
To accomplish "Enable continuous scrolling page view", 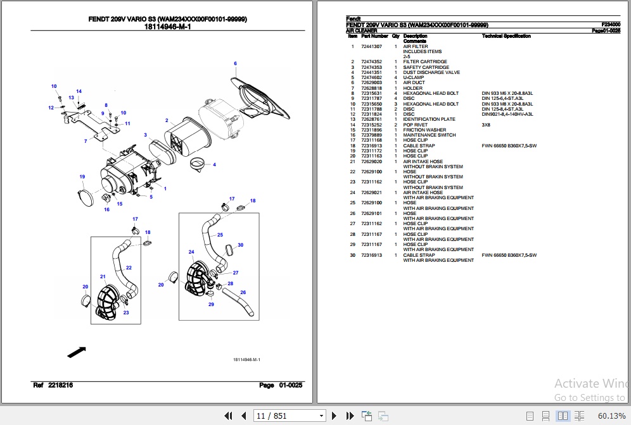I will click(x=547, y=416).
